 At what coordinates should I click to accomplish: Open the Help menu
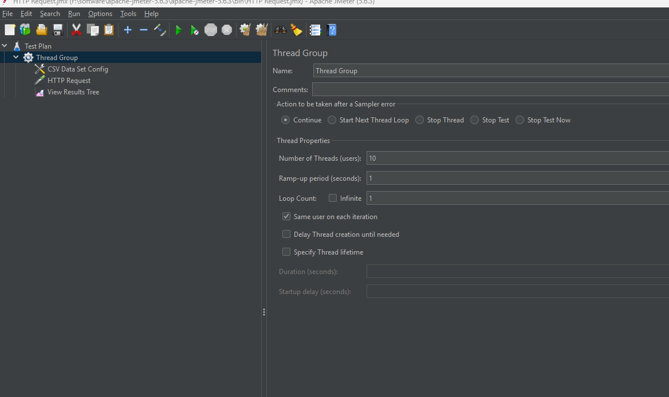(151, 14)
